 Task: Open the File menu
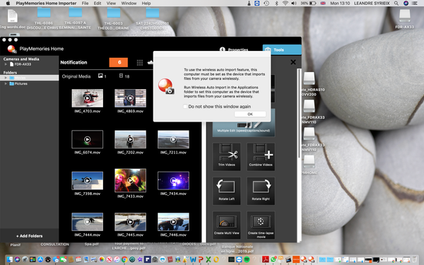[x=86, y=4]
